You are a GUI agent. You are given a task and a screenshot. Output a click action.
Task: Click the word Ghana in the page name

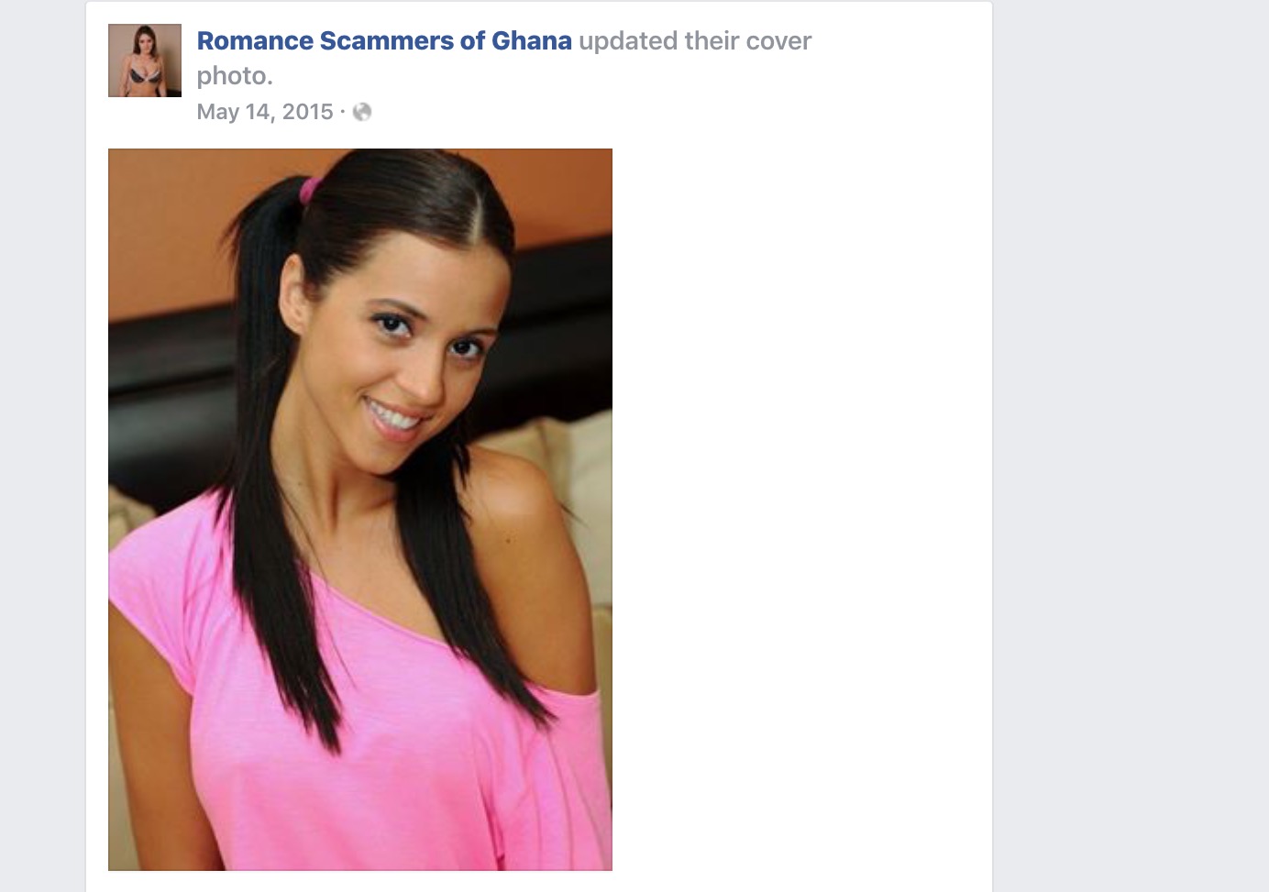click(x=532, y=41)
